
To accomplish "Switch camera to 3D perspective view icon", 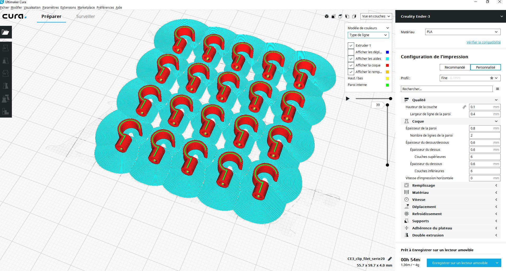I will click(x=327, y=16).
